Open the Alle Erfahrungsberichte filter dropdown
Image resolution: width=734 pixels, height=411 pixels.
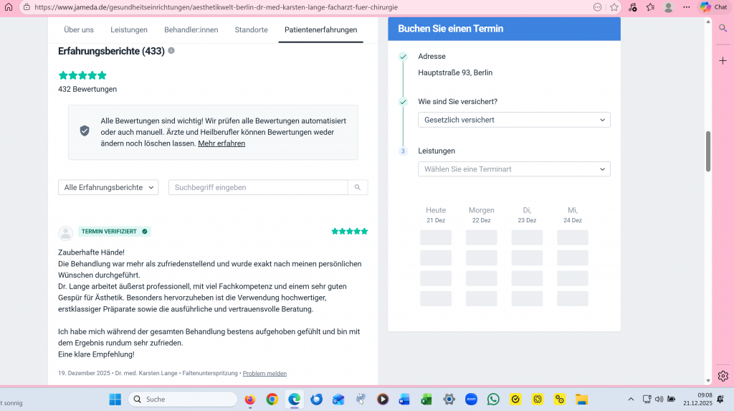[108, 187]
